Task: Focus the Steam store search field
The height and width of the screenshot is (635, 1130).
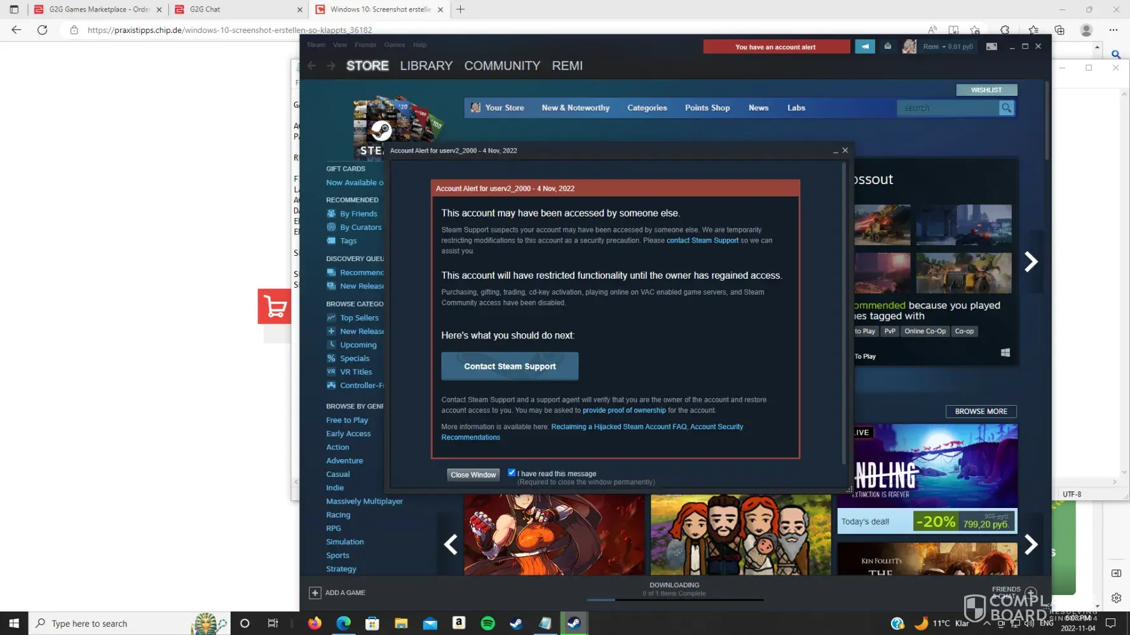Action: coord(948,108)
